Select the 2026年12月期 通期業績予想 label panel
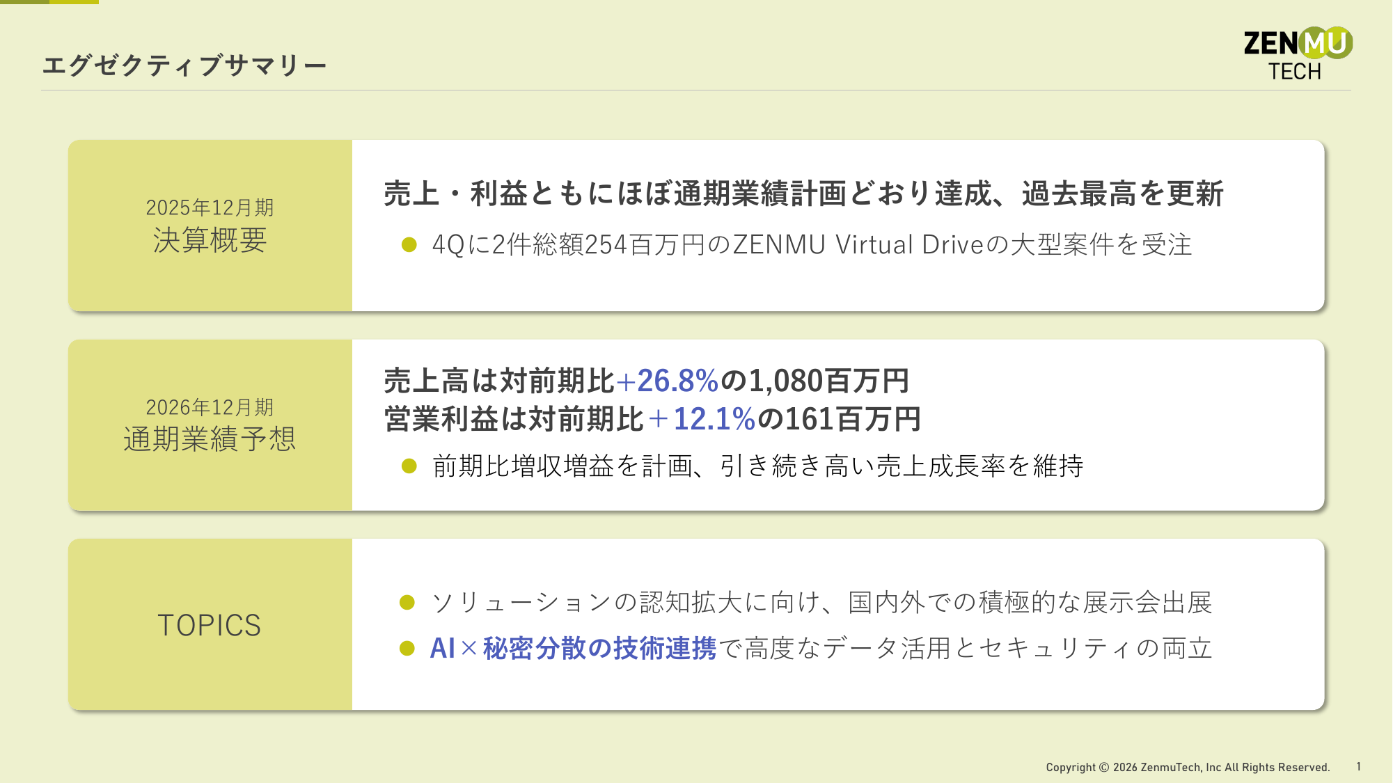 (210, 425)
